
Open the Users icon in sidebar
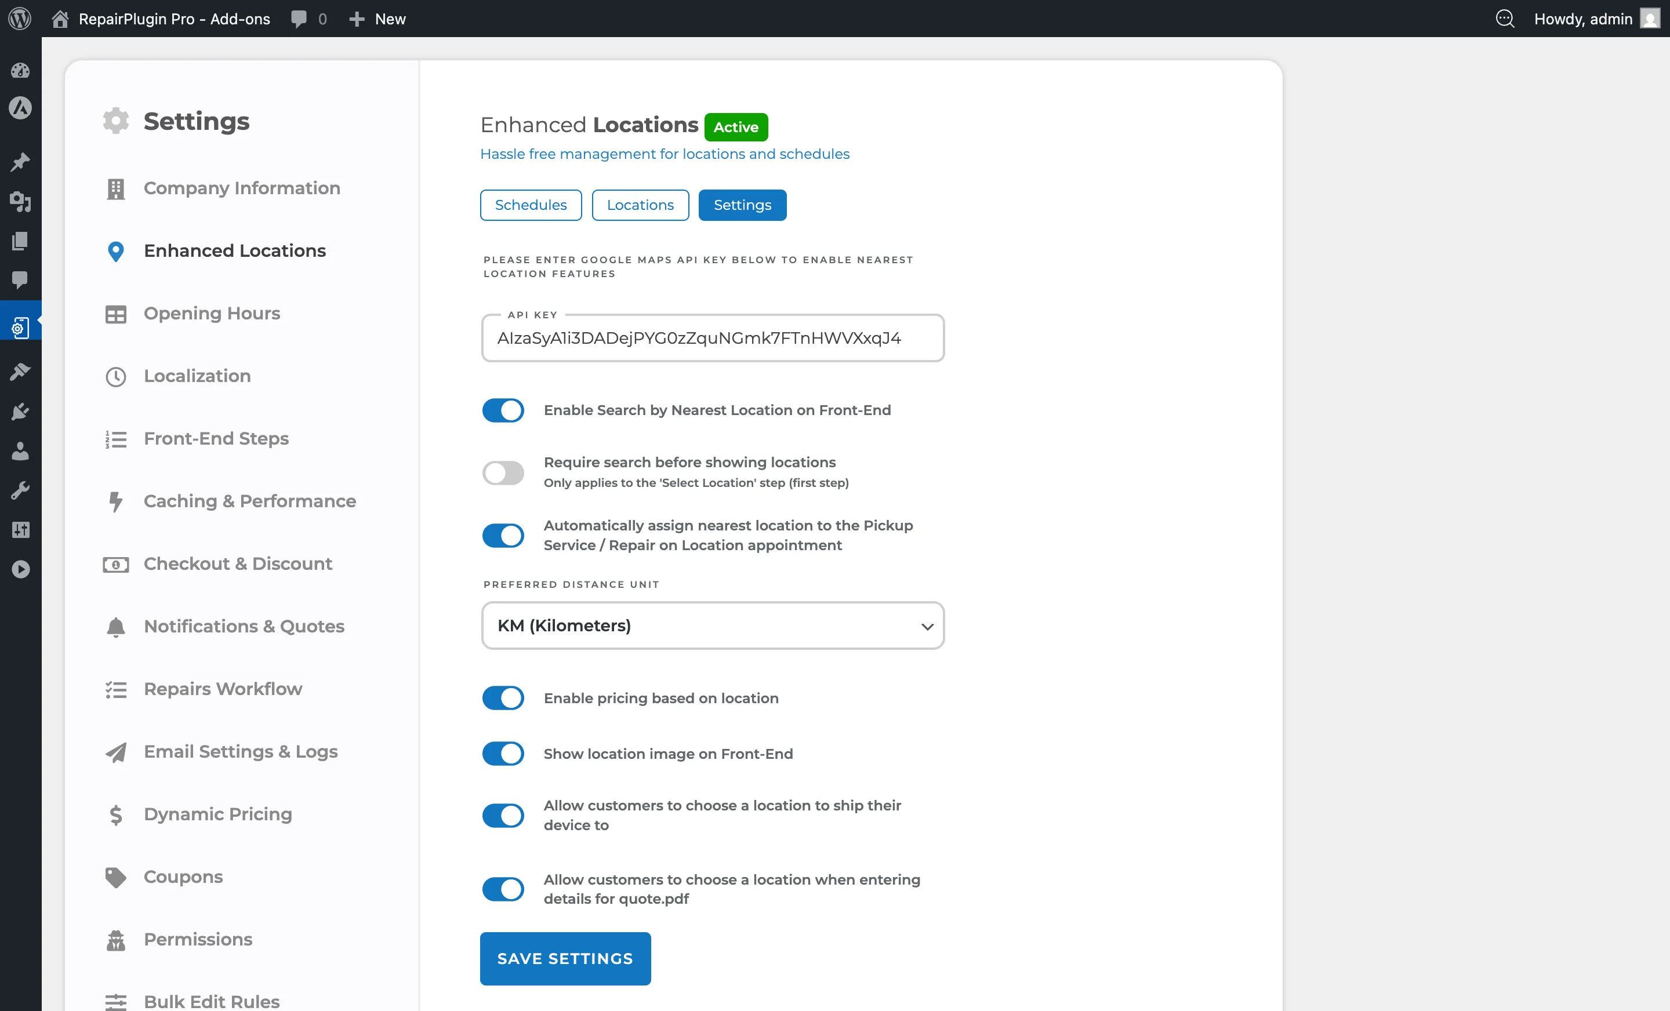click(20, 450)
